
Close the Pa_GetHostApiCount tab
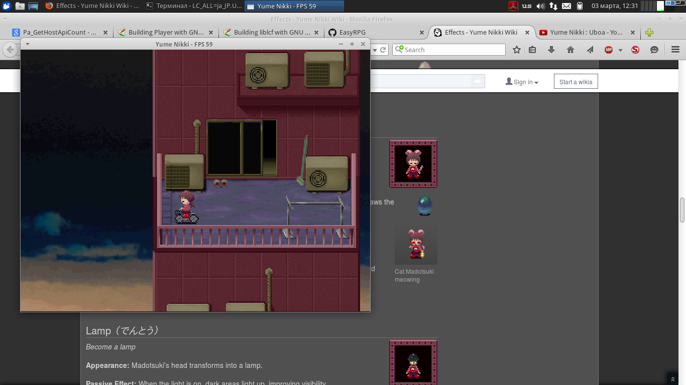[105, 32]
